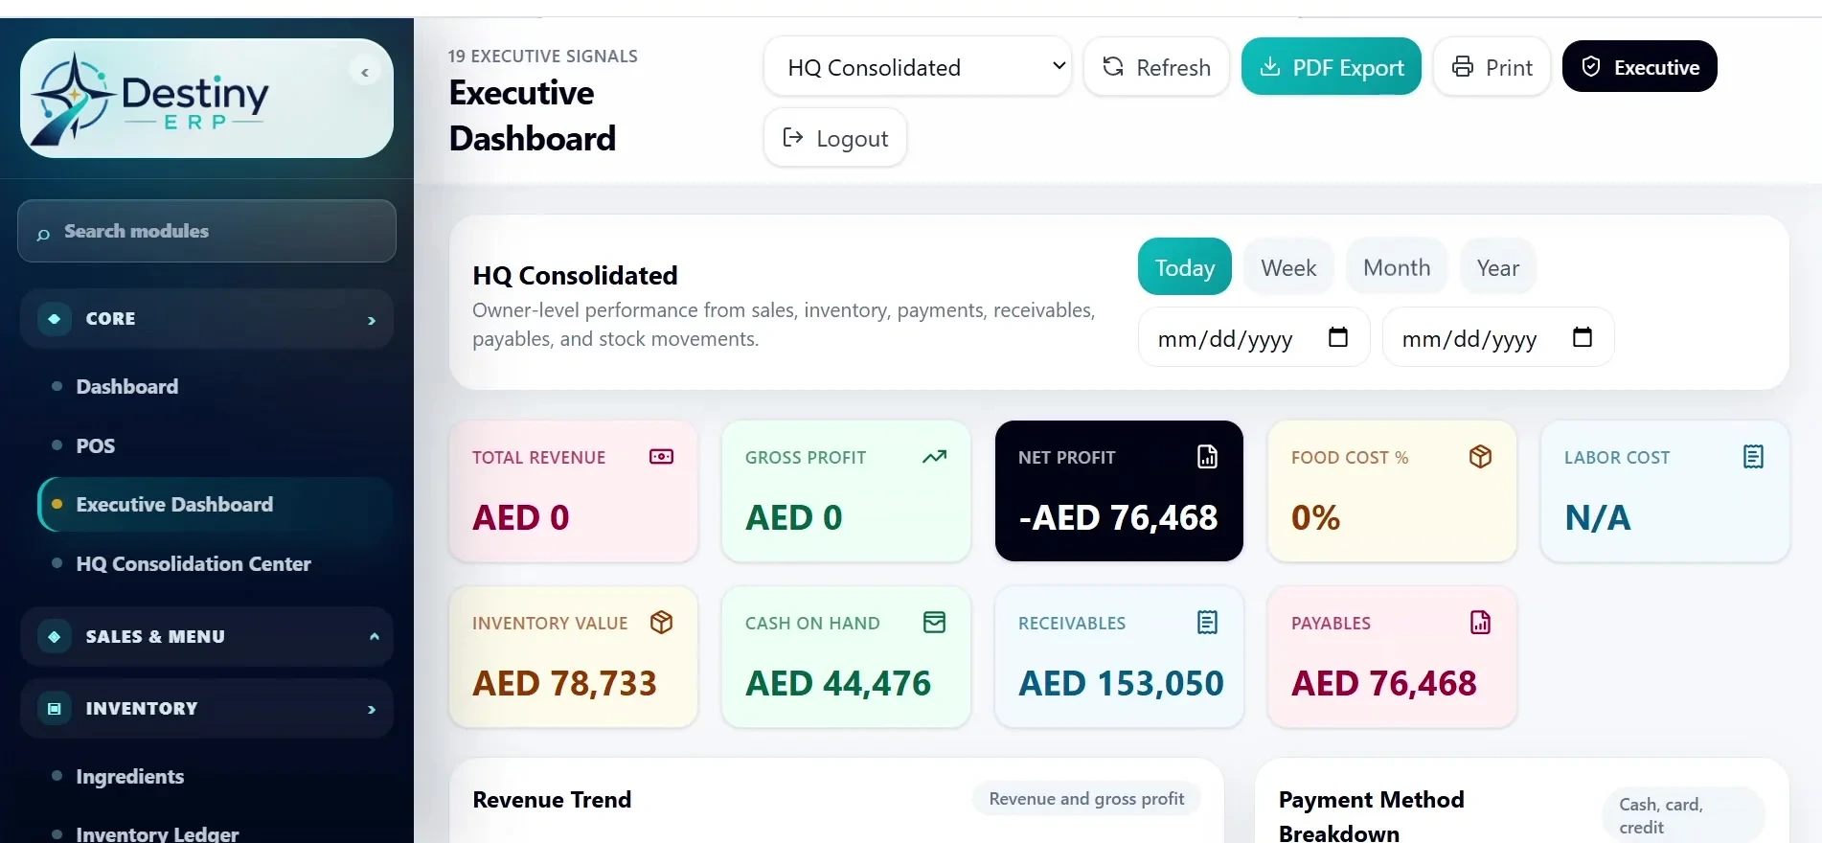Collapse the SALES & MENU section
This screenshot has width=1822, height=843.
click(207, 637)
